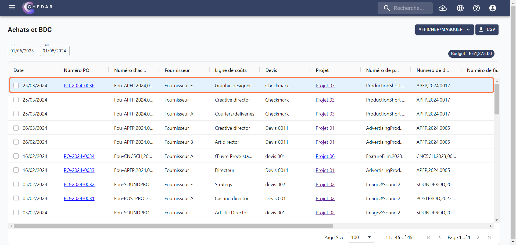516x245 pixels.
Task: Click the Au date field 01/05/2024
Action: click(55, 51)
